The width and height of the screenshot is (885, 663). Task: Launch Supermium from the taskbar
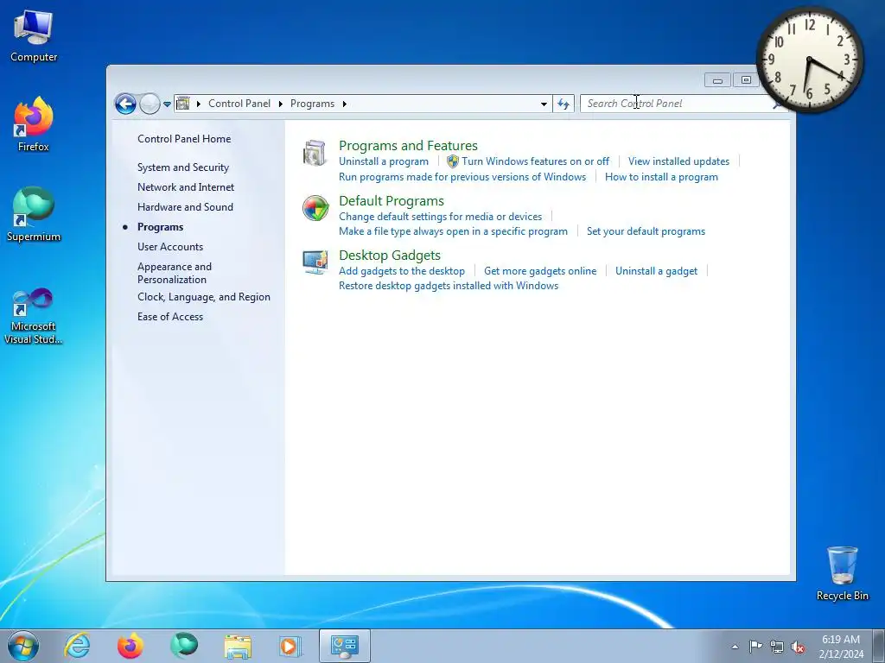(x=184, y=646)
